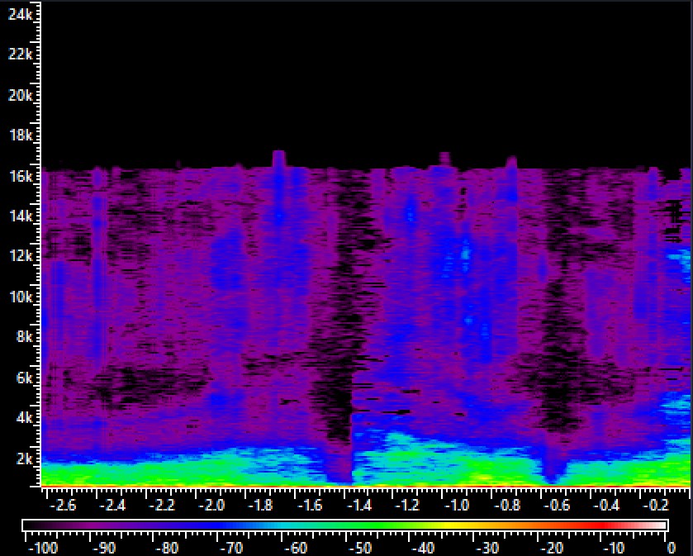The height and width of the screenshot is (556, 693).
Task: Click the -2.4 time axis label
Action: (112, 505)
